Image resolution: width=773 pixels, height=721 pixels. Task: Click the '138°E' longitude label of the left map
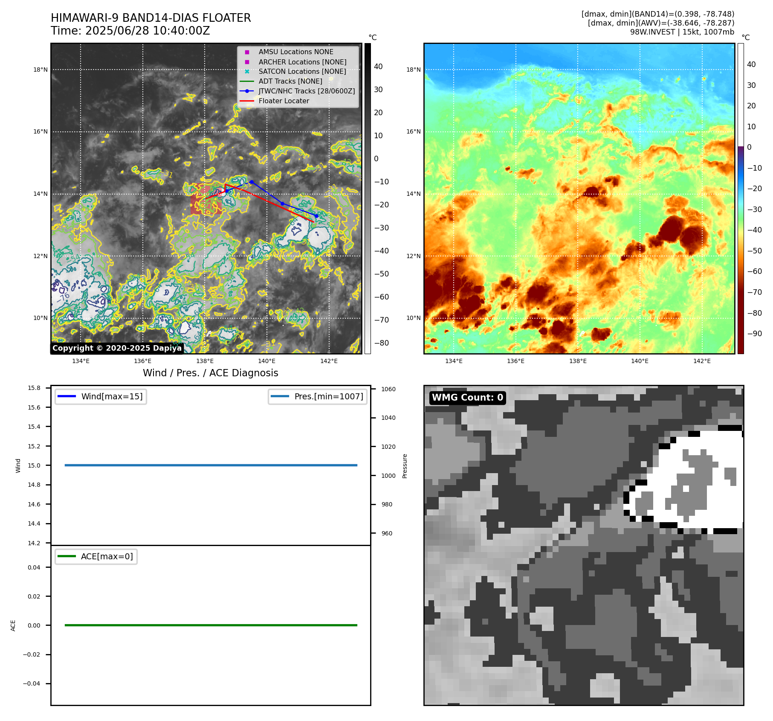coord(205,361)
